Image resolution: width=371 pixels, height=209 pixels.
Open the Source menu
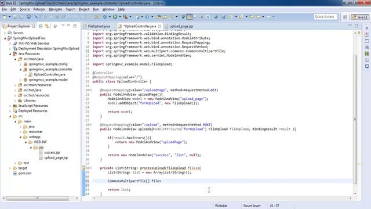[x=24, y=9]
